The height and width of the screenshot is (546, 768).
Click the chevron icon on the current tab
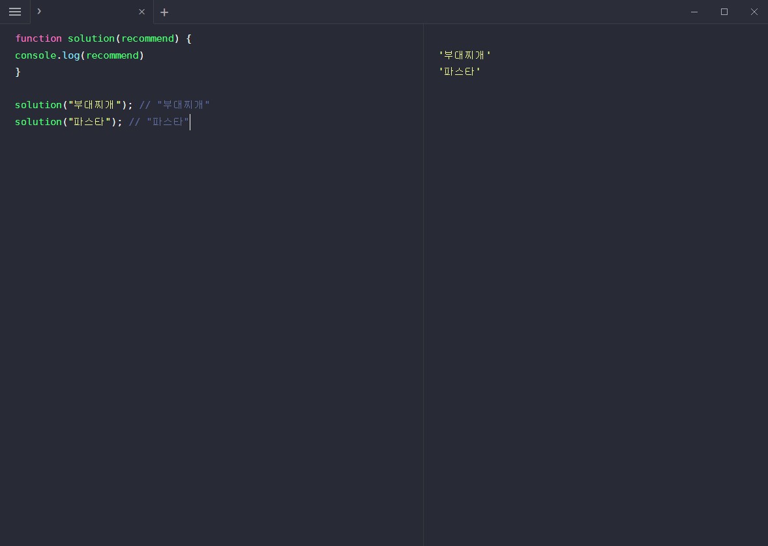point(39,11)
